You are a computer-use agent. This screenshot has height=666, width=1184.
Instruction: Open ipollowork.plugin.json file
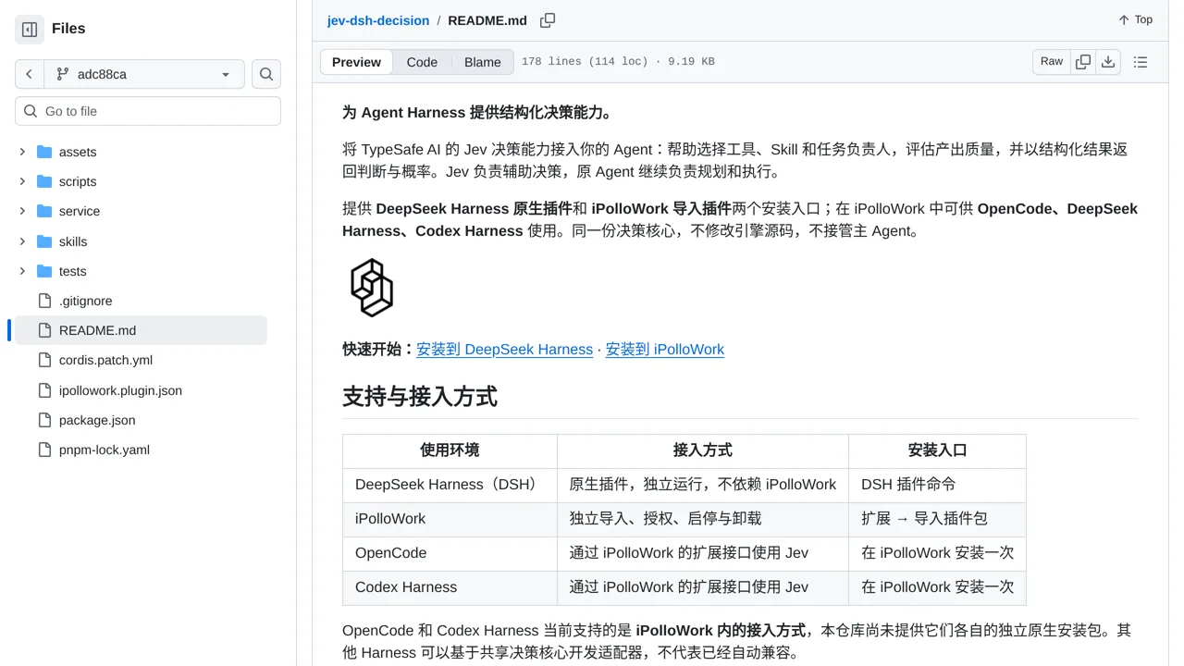coord(120,390)
